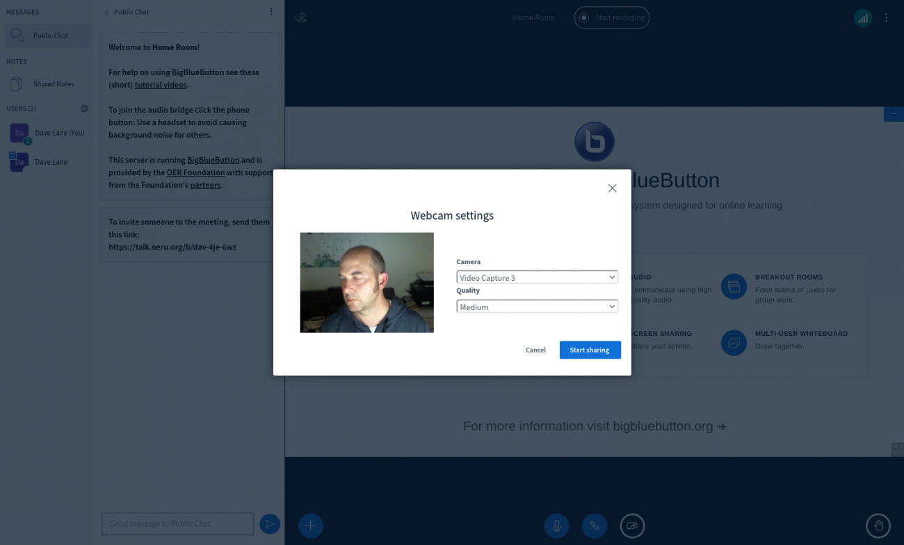Click the bigbluebutton.org information text
The image size is (904, 545).
(595, 426)
